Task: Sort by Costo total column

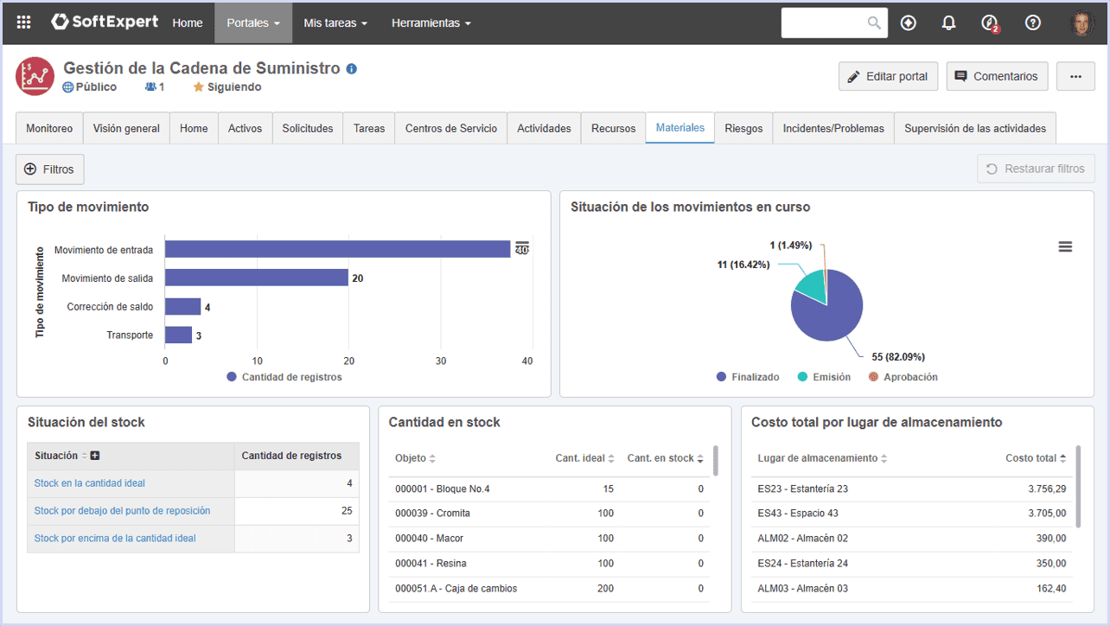Action: click(1062, 458)
